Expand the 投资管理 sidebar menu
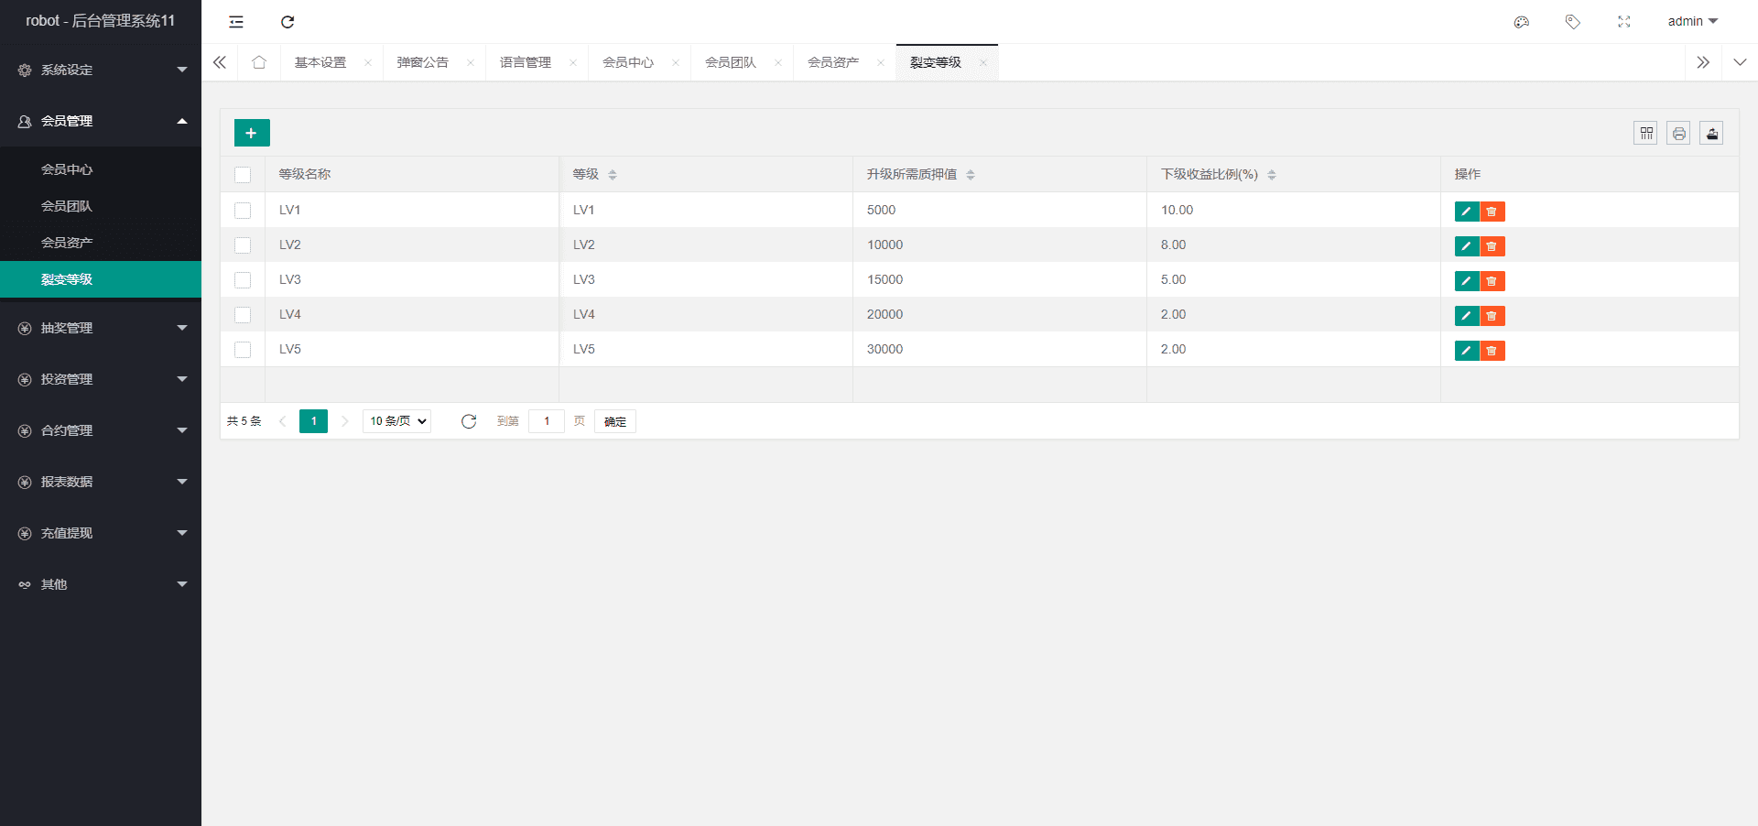Image resolution: width=1758 pixels, height=826 pixels. coord(101,379)
